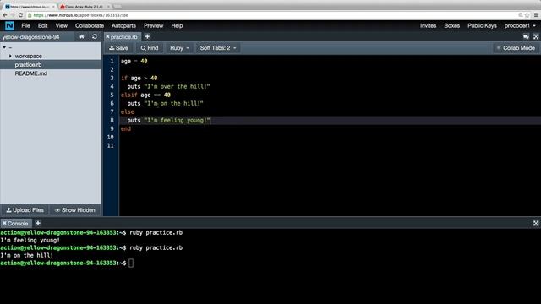The image size is (541, 304).
Task: Open the Find tool
Action: [150, 48]
